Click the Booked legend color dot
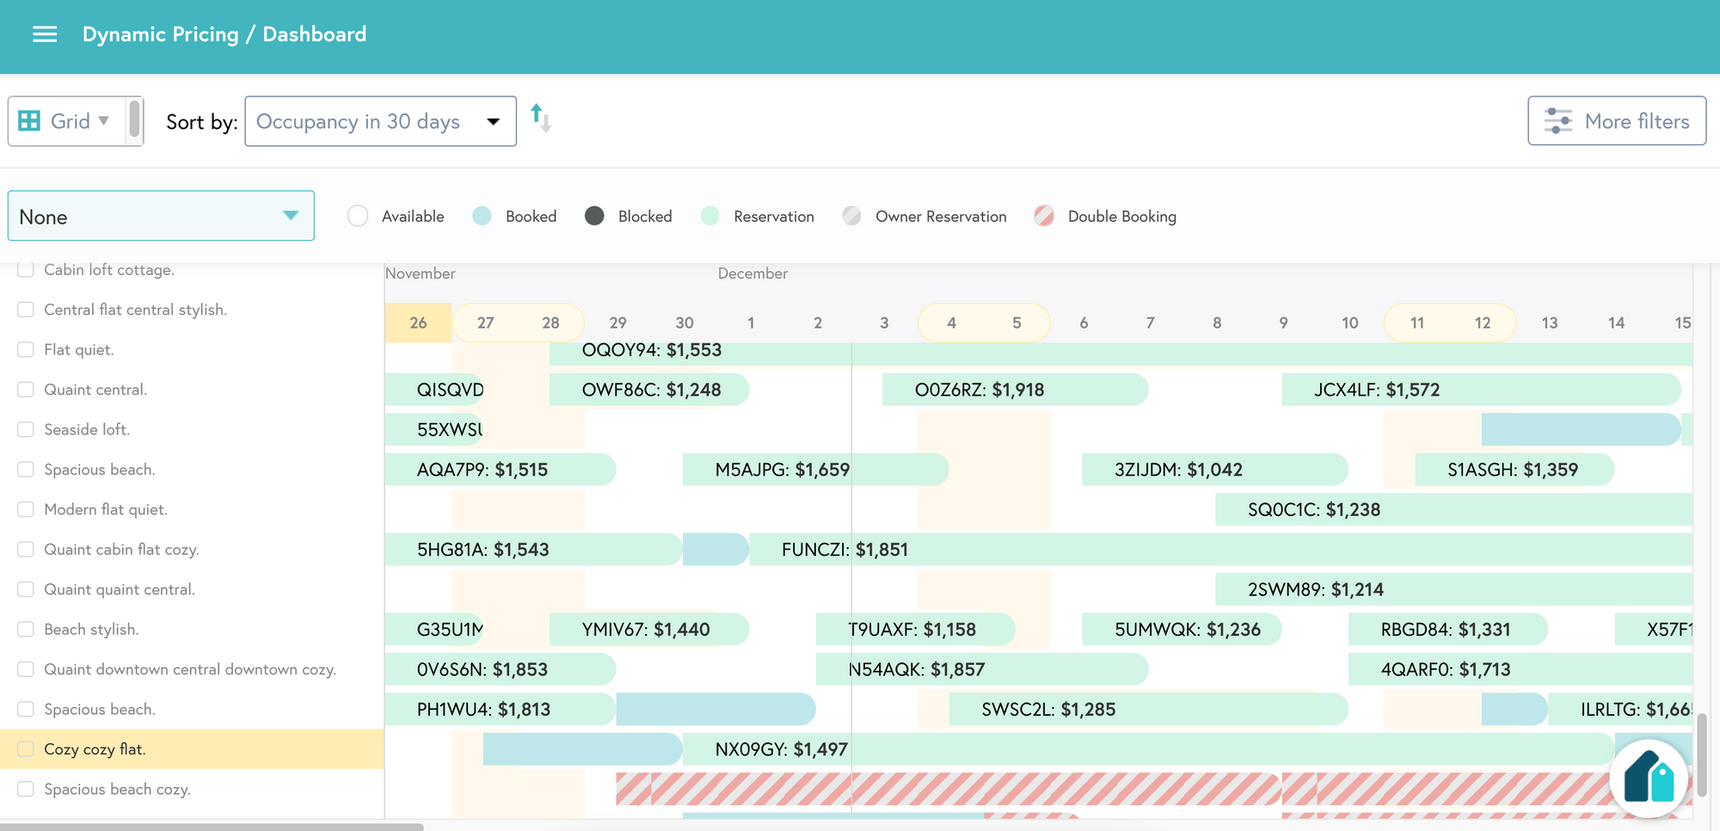 coord(482,216)
